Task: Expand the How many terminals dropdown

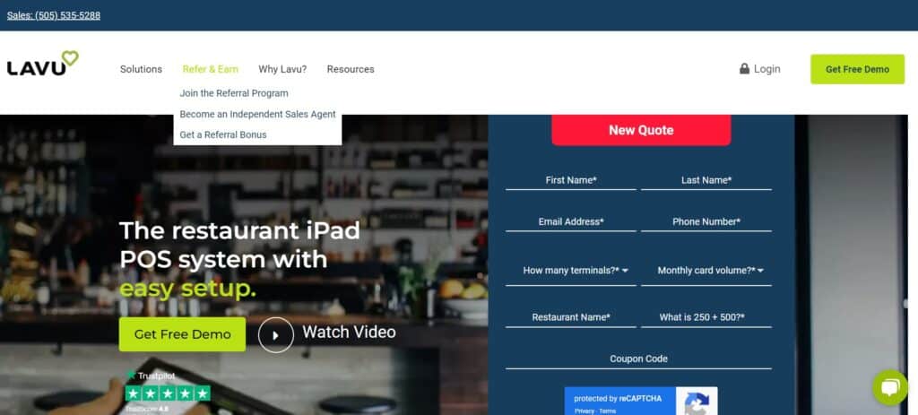Action: click(576, 271)
